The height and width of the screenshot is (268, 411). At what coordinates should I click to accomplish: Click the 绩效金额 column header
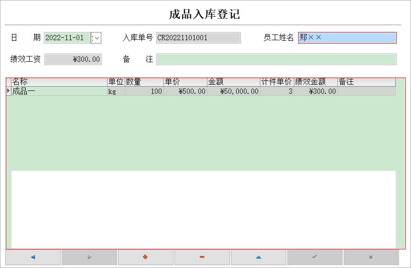pos(316,82)
